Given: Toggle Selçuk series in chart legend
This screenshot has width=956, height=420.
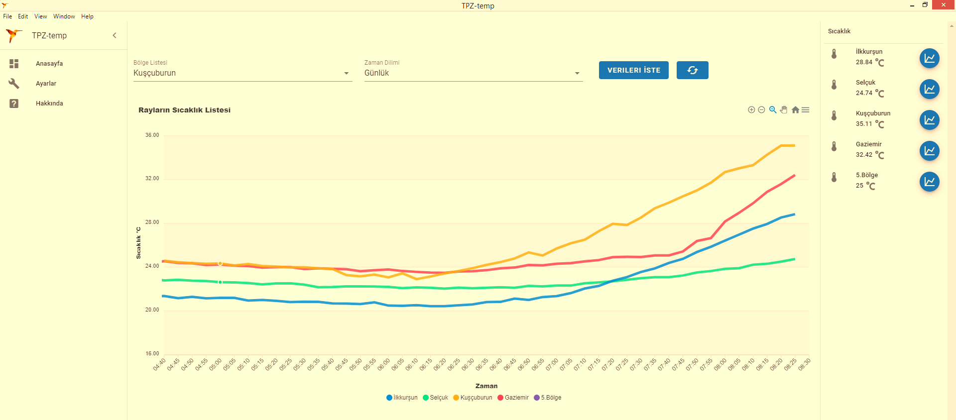Looking at the screenshot, I should 435,398.
